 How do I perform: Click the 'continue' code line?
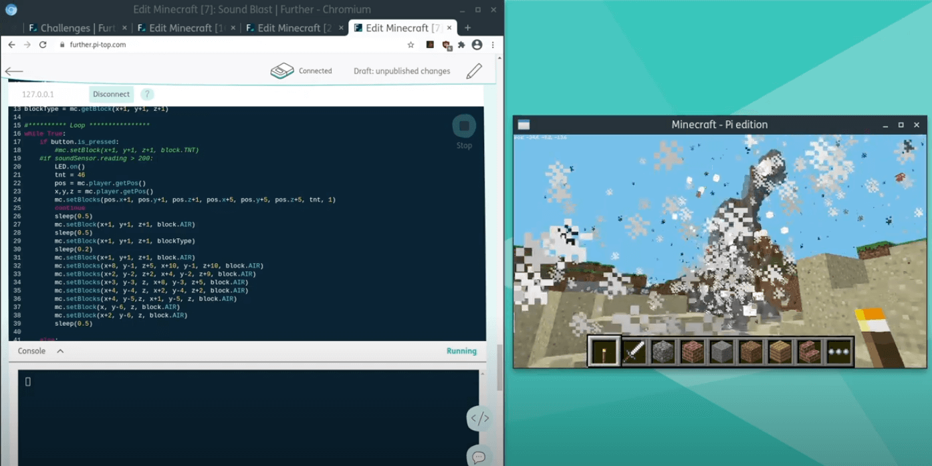point(70,208)
